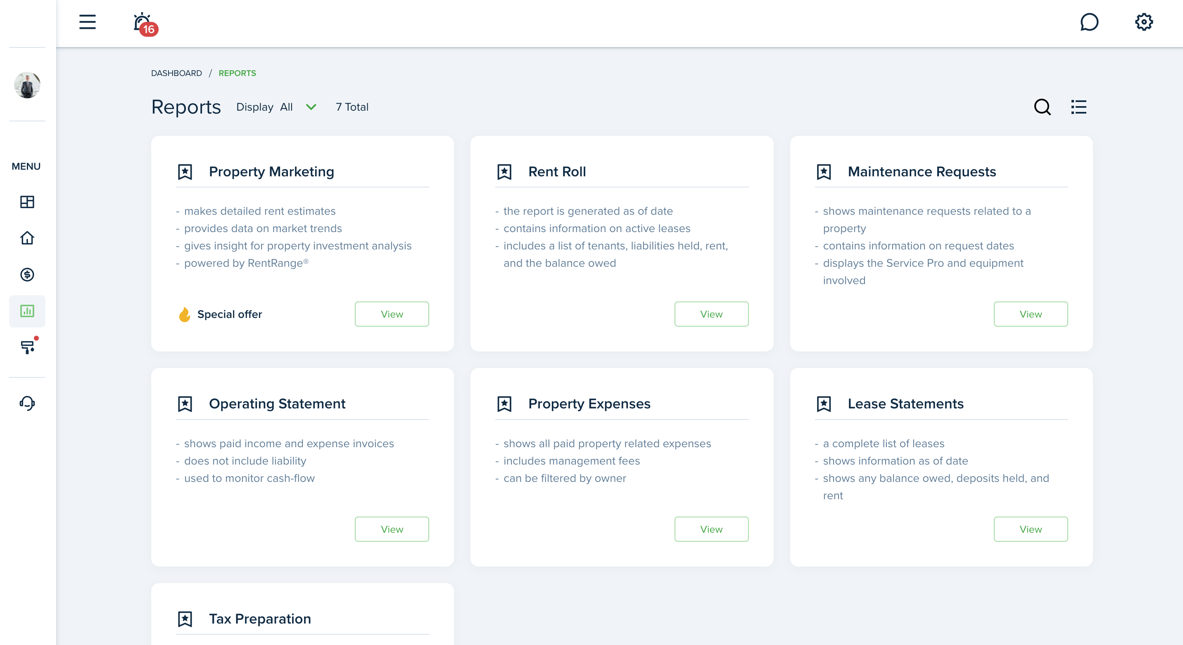The height and width of the screenshot is (645, 1183).
Task: Click 'a complete list of leases' line
Action: [884, 443]
